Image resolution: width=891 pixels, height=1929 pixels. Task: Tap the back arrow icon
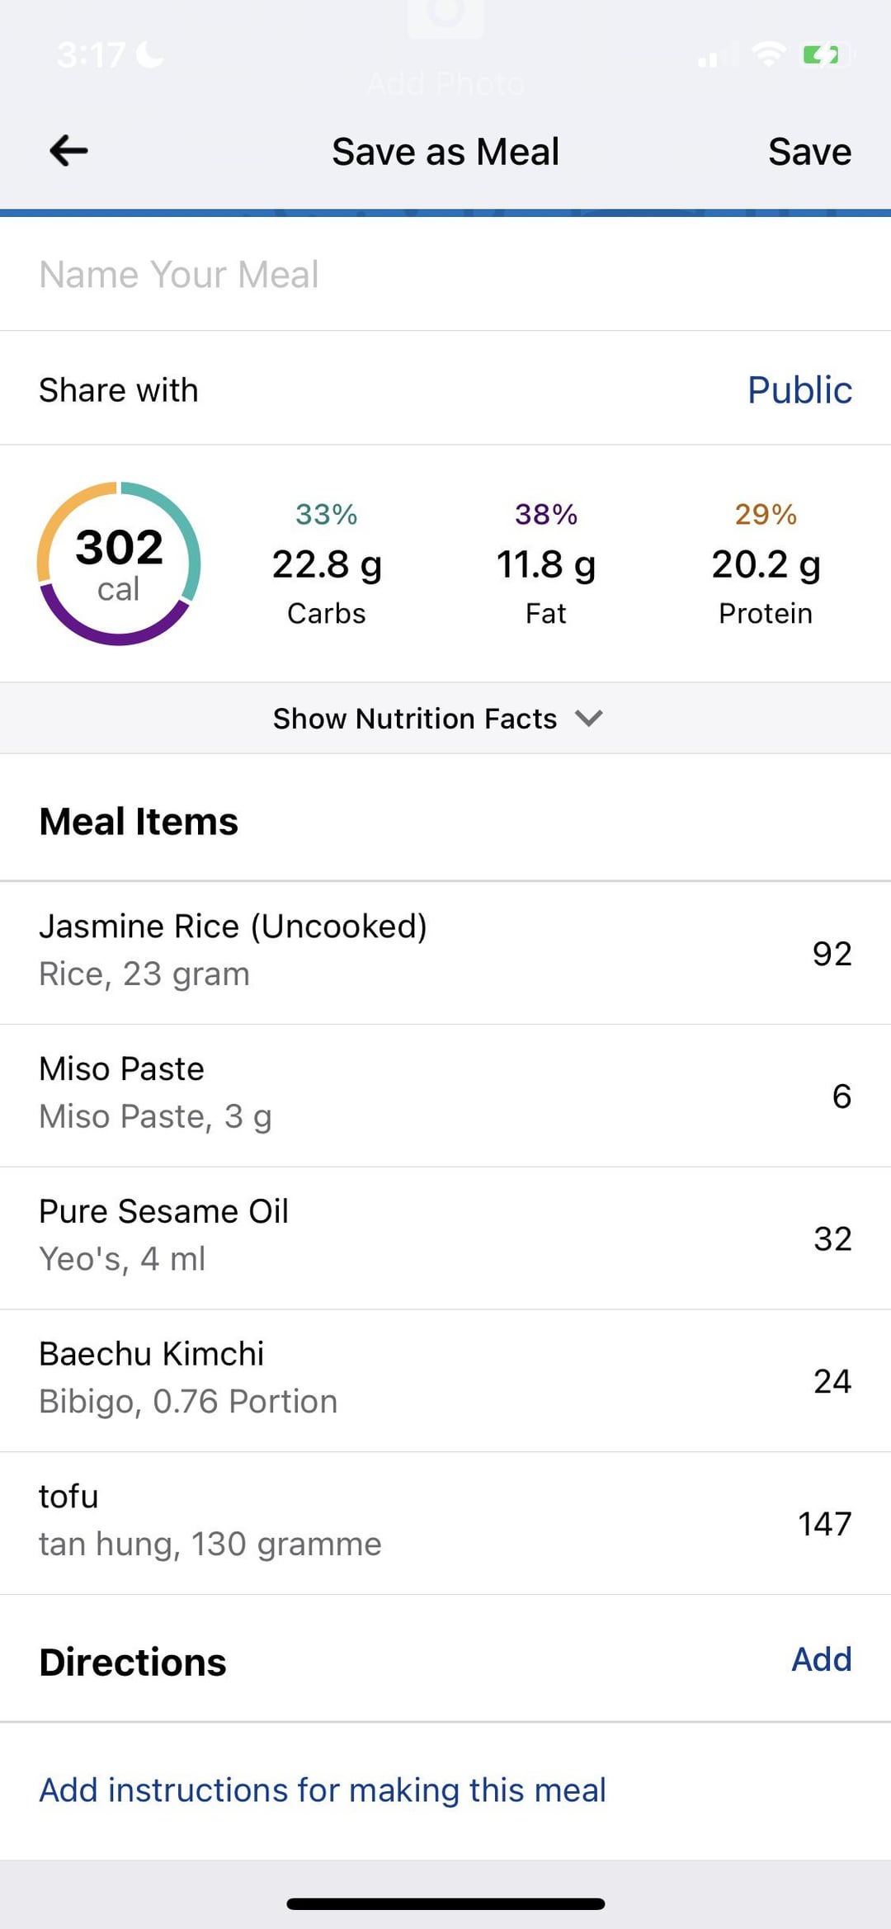tap(68, 151)
